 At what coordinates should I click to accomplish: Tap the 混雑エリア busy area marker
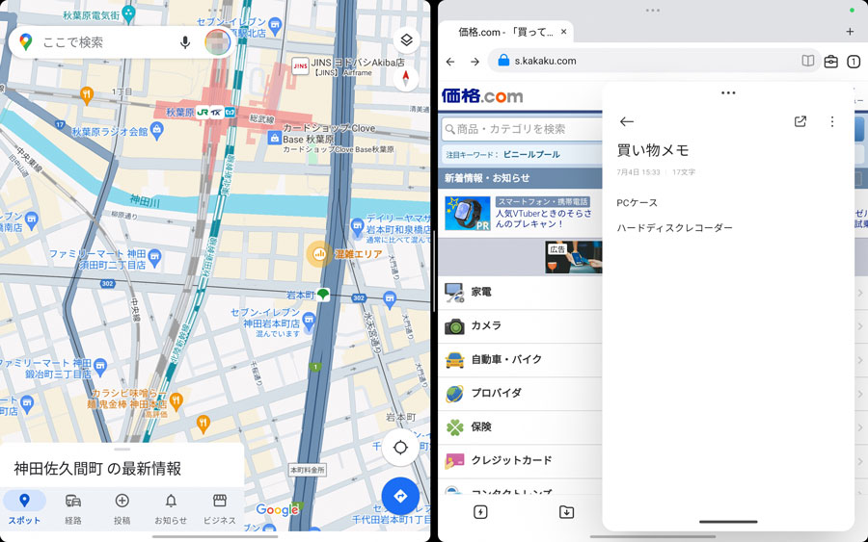(x=319, y=254)
